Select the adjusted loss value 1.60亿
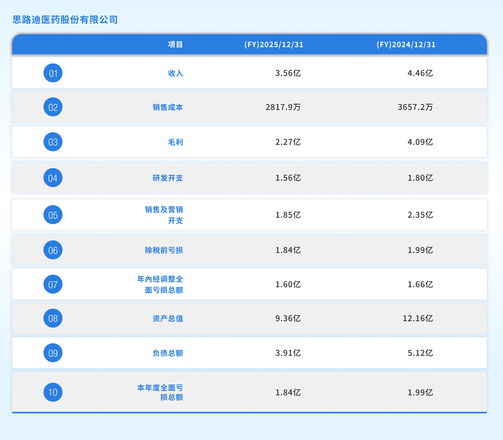The height and width of the screenshot is (440, 503). [288, 284]
